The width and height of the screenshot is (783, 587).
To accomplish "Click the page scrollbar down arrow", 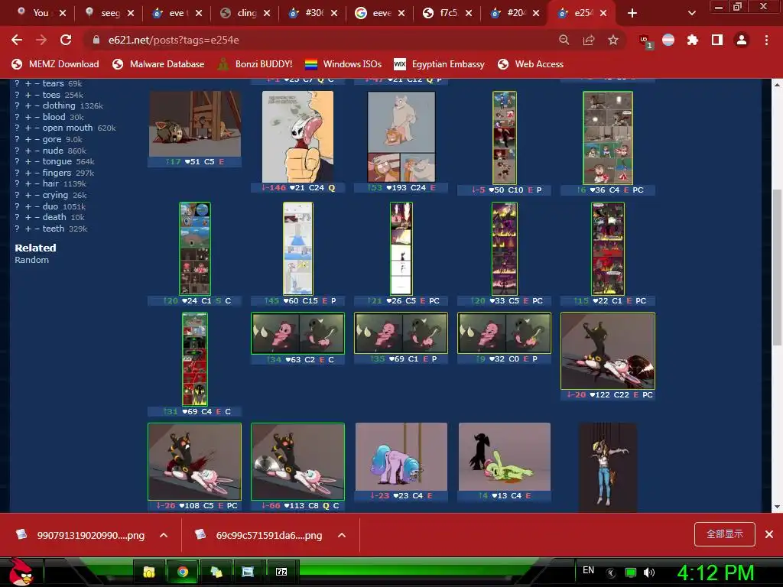I will click(x=777, y=507).
